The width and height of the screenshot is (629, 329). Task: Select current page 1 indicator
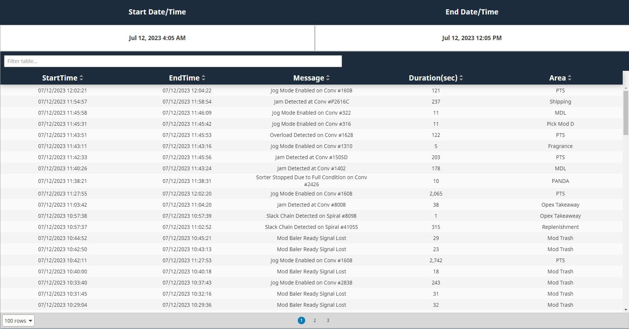301,320
